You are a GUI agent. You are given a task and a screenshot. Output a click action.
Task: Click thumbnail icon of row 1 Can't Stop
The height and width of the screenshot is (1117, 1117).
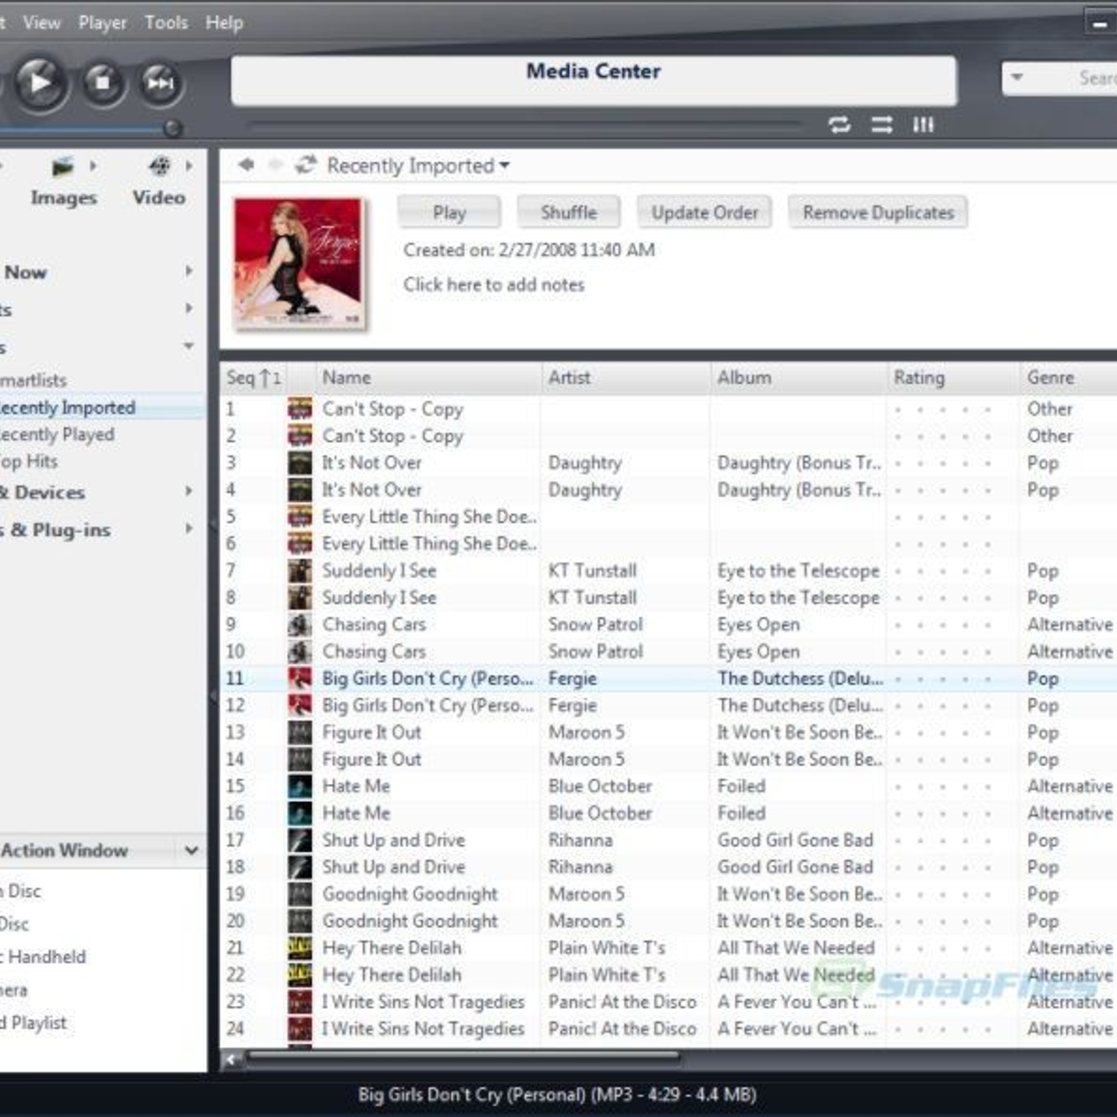pos(300,408)
